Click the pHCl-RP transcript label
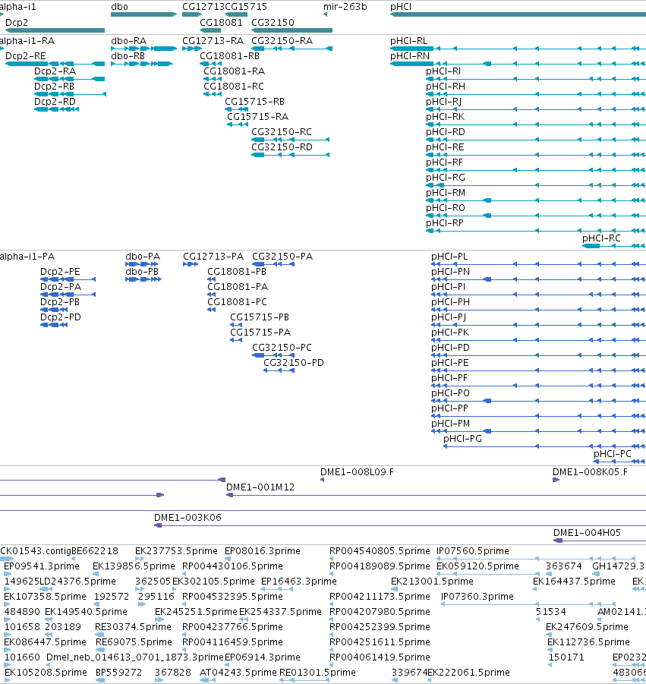Viewport: 646px width, 684px height. click(445, 223)
